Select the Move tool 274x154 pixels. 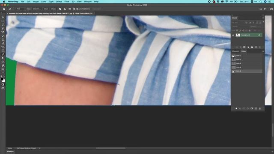(3, 17)
